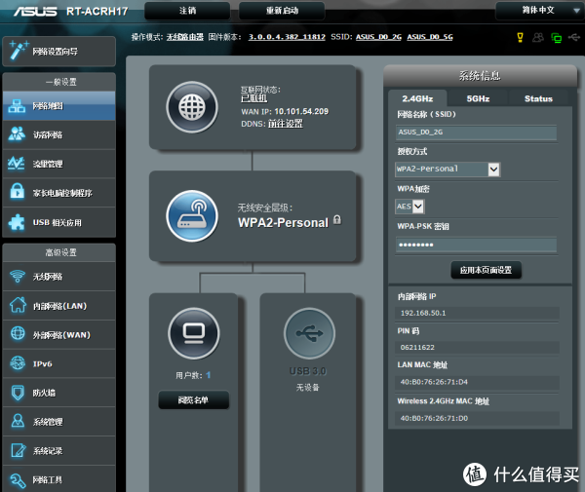Image resolution: width=585 pixels, height=492 pixels.
Task: Open the ASUS_D0_5G SSID link
Action: pyautogui.click(x=430, y=37)
